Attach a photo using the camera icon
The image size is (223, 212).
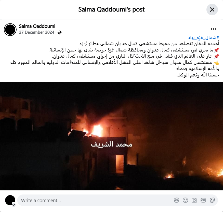[194, 200]
